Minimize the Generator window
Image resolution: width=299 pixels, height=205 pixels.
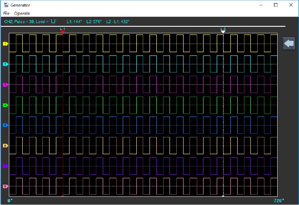pos(261,5)
